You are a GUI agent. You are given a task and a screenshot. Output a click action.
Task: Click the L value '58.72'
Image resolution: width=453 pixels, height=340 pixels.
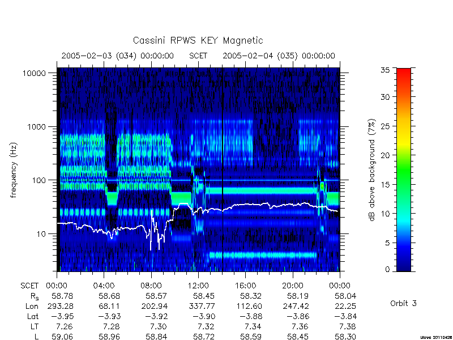point(204,337)
